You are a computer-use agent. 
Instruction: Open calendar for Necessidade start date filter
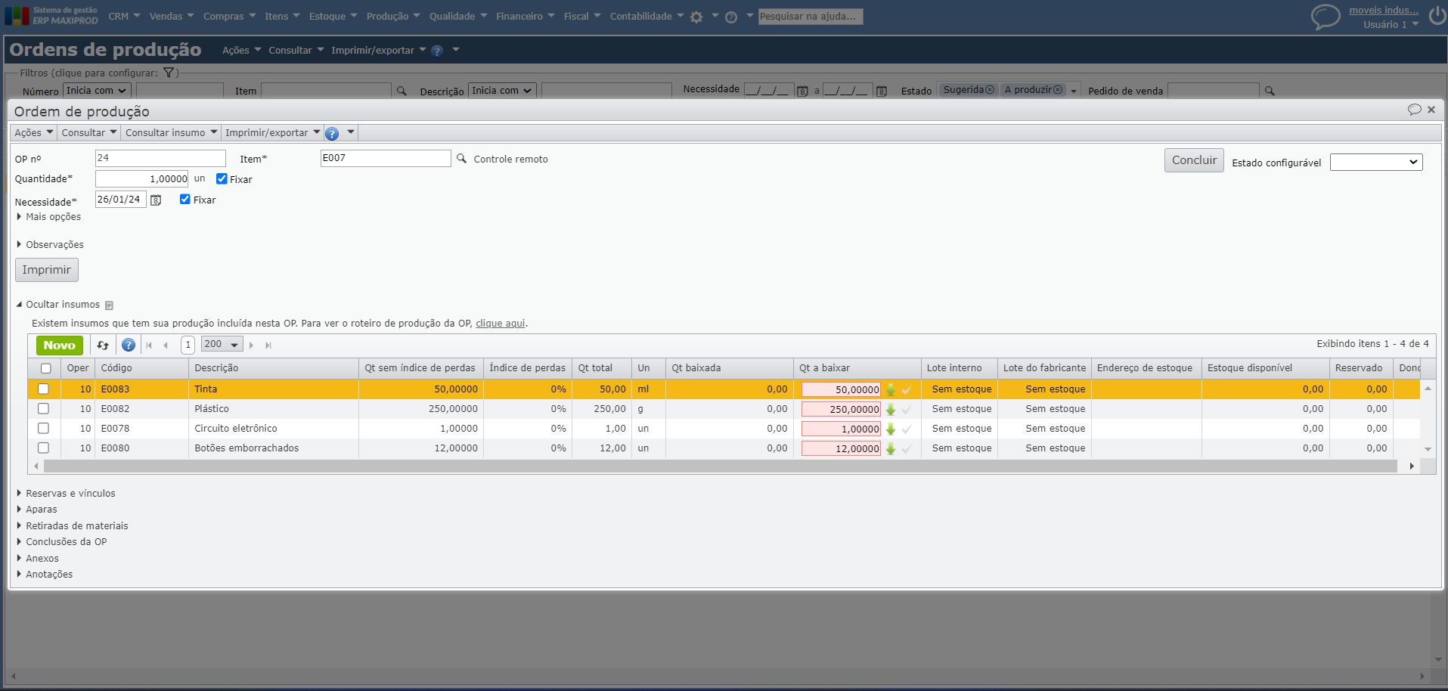[x=803, y=91]
